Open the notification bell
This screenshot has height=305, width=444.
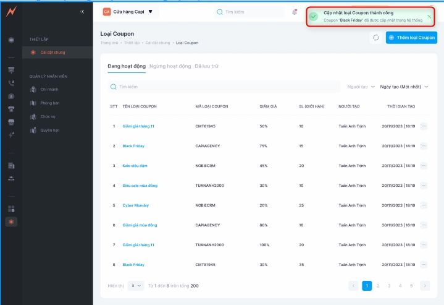(295, 12)
